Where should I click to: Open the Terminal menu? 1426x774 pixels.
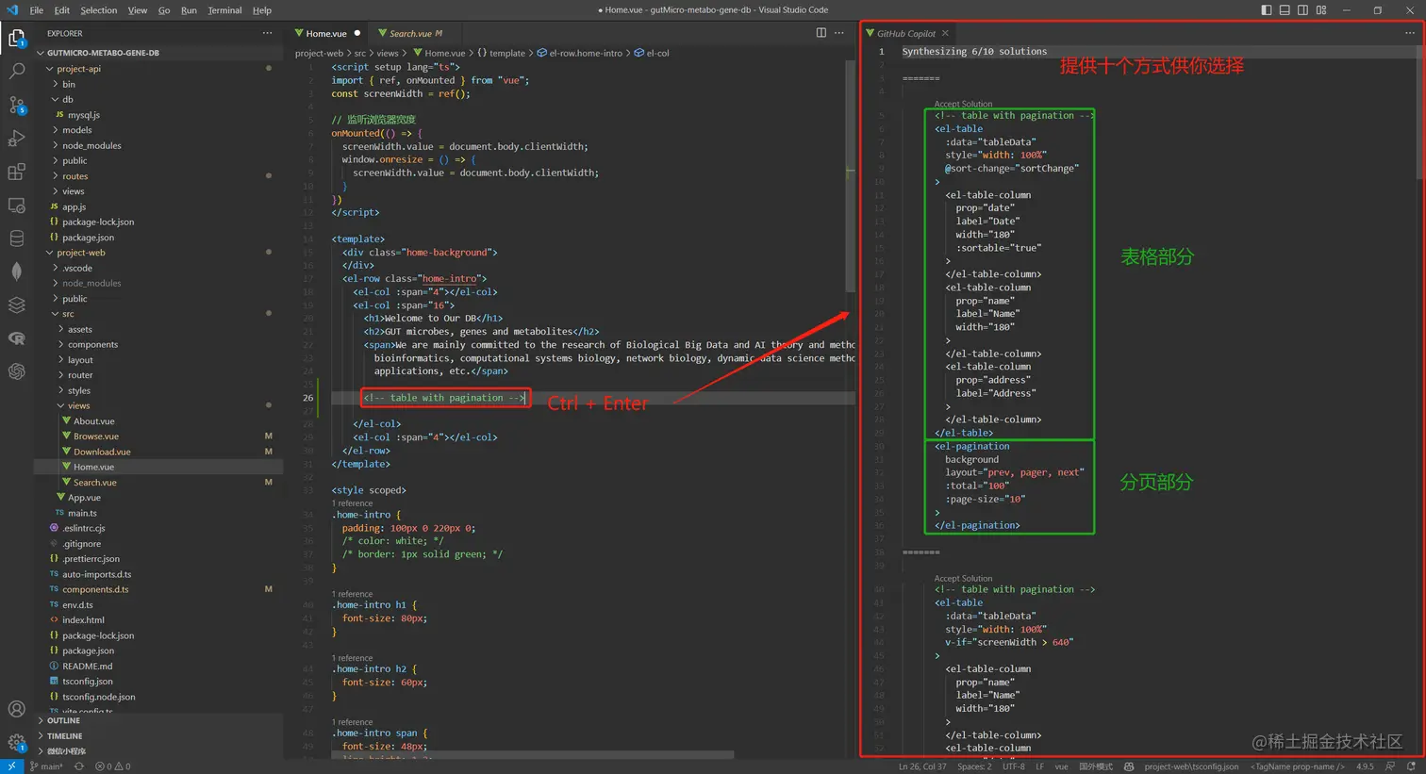[224, 10]
